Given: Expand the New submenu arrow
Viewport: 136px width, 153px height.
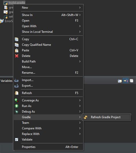Looking at the screenshot, I should pyautogui.click(x=80, y=7).
